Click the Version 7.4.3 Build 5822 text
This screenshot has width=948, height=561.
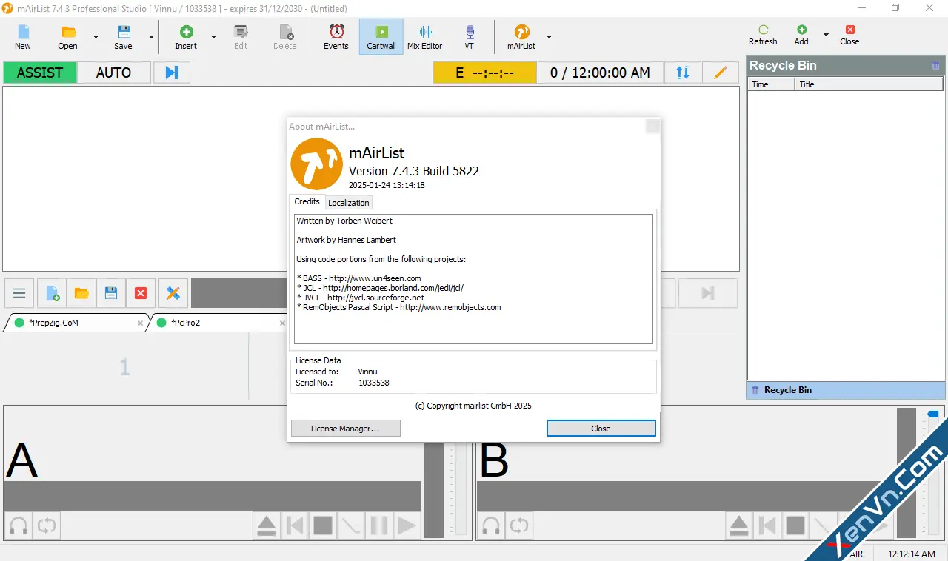click(x=414, y=171)
